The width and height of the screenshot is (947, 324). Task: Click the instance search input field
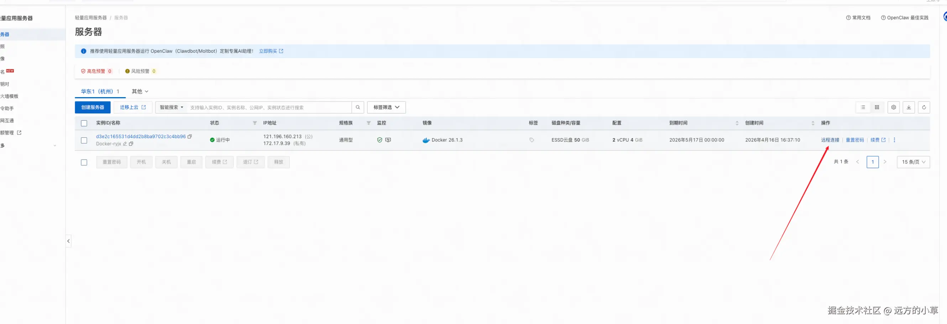pyautogui.click(x=270, y=108)
